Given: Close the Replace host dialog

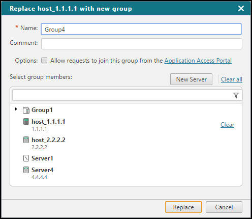Looking at the screenshot, I should click(241, 8).
